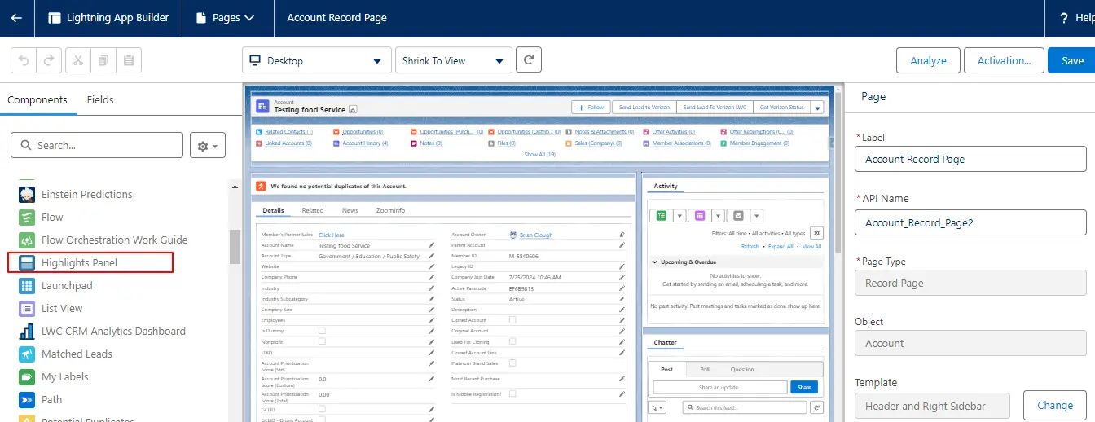The height and width of the screenshot is (422, 1095).
Task: Click the Change template button
Action: pyautogui.click(x=1055, y=405)
